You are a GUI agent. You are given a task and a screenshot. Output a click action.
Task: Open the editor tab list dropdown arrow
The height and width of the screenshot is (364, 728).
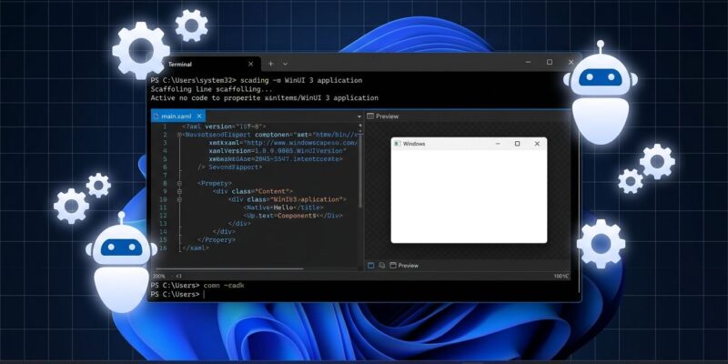[x=359, y=116]
